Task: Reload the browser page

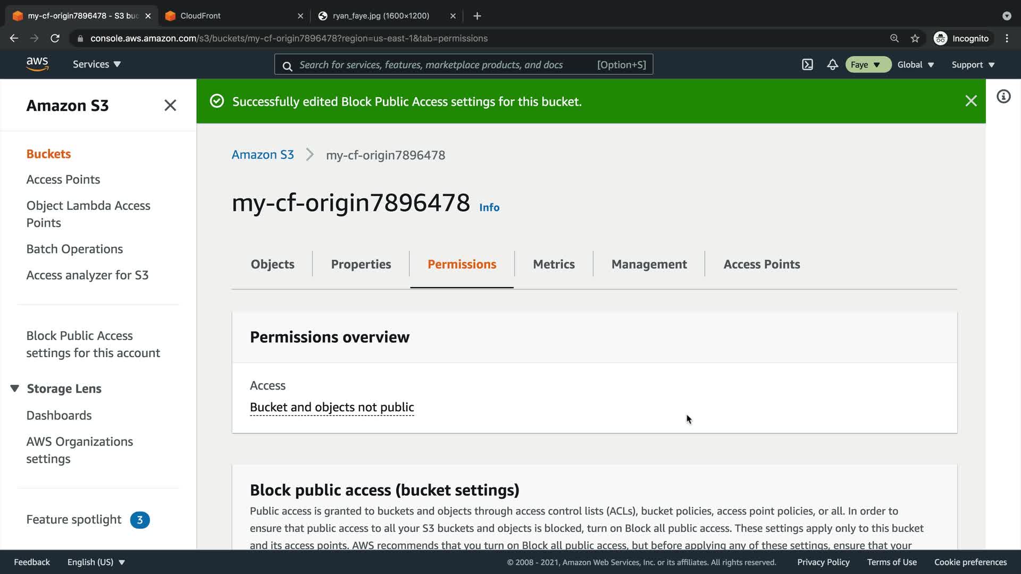Action: 55,38
